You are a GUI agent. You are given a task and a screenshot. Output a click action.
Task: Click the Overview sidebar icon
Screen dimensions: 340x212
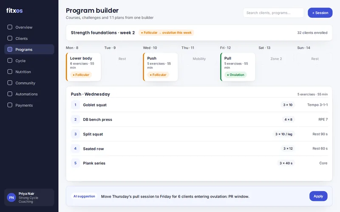point(10,27)
